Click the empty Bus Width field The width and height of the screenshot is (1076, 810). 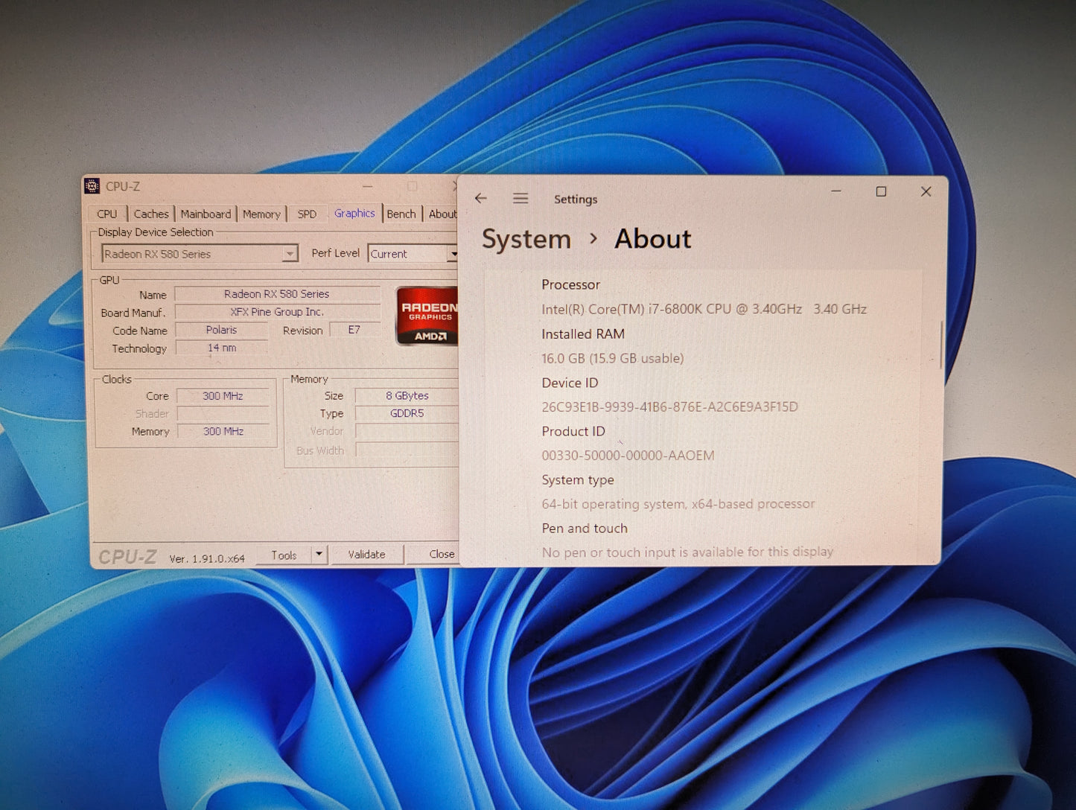coord(407,450)
